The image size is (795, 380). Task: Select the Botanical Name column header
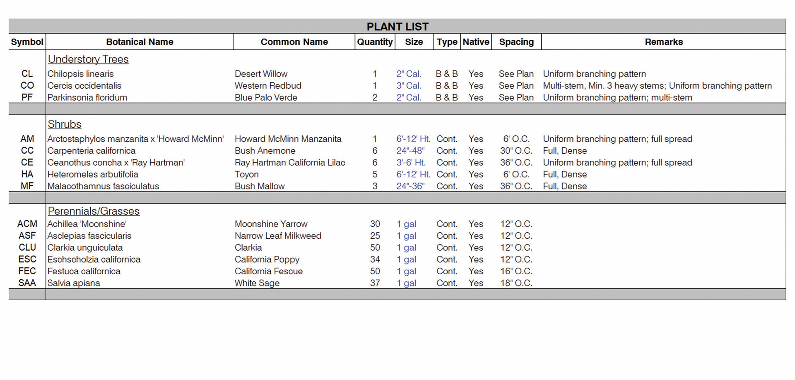140,42
